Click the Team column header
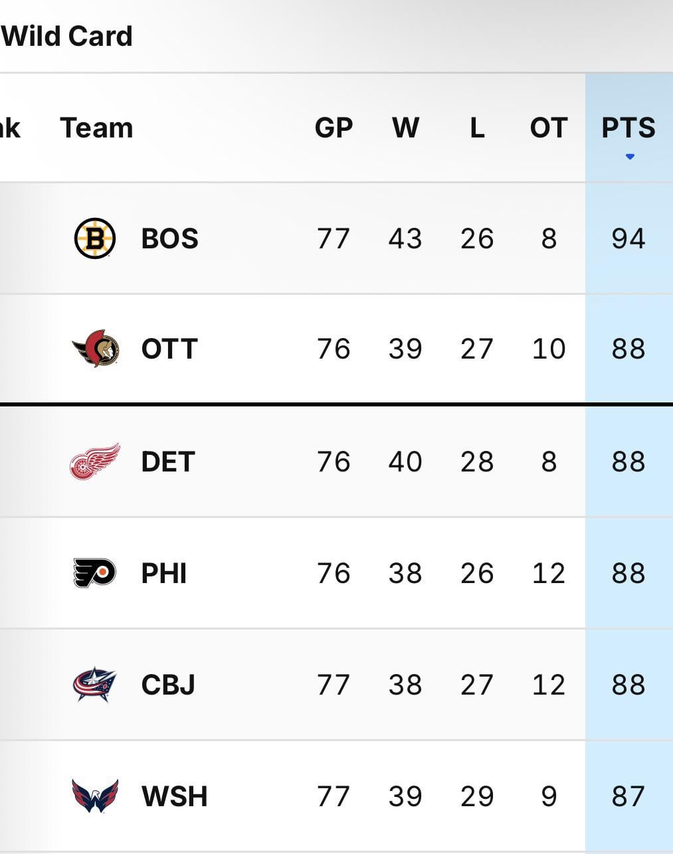 96,128
